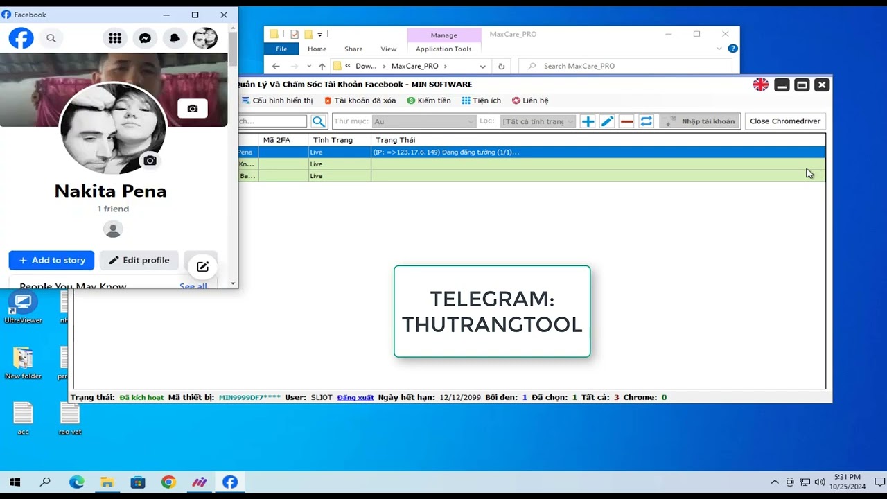Select the row with IP 123.17.6.149 status
The image size is (887, 499).
coord(532,152)
